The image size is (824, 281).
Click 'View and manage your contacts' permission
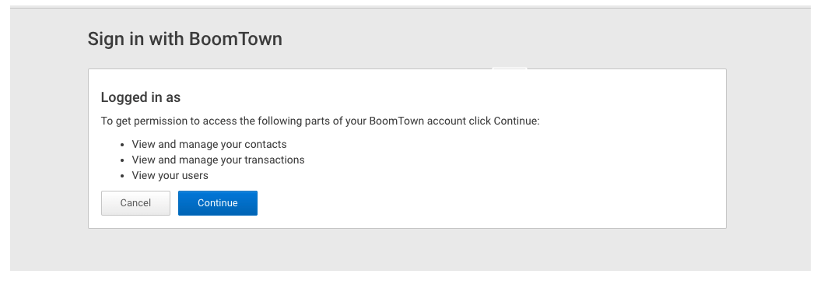coord(209,144)
